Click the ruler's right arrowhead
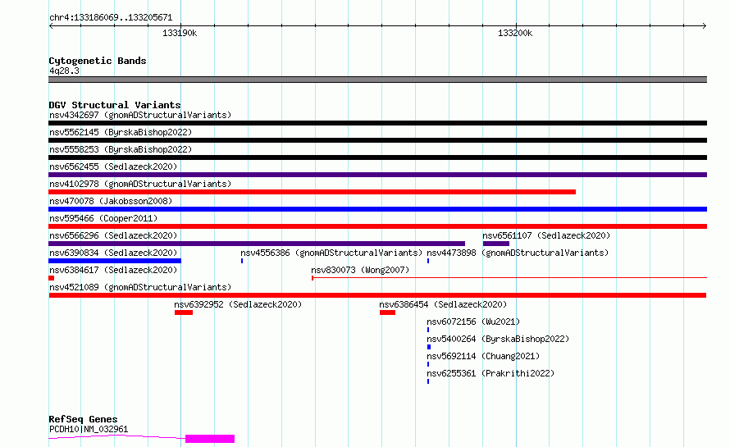The width and height of the screenshot is (730, 447). click(705, 25)
